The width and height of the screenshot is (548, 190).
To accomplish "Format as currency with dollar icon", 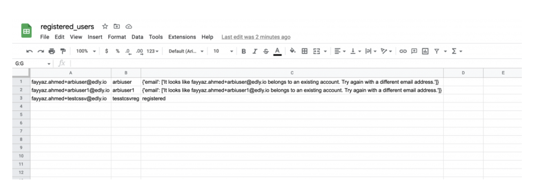I will coord(107,51).
